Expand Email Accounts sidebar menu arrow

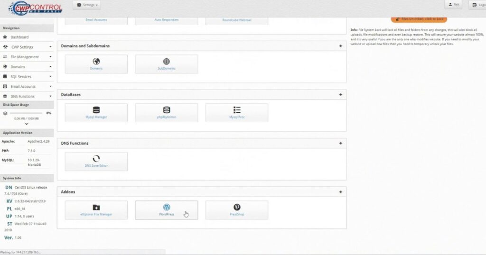pos(50,86)
